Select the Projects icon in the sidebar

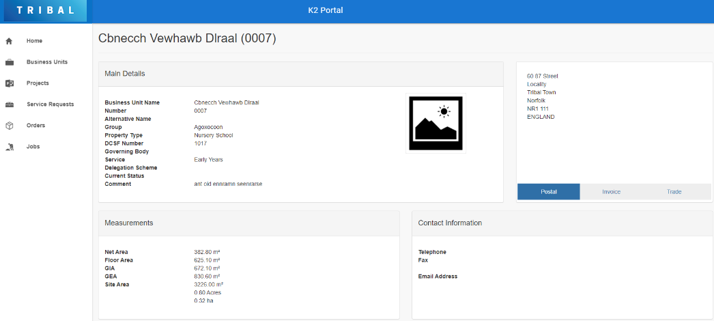tap(10, 83)
